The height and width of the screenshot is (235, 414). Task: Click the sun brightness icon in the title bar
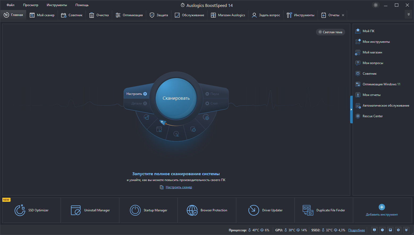pos(376,5)
